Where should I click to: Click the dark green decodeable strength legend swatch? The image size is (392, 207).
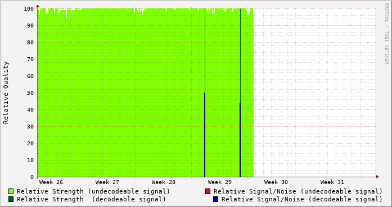[x=11, y=199]
